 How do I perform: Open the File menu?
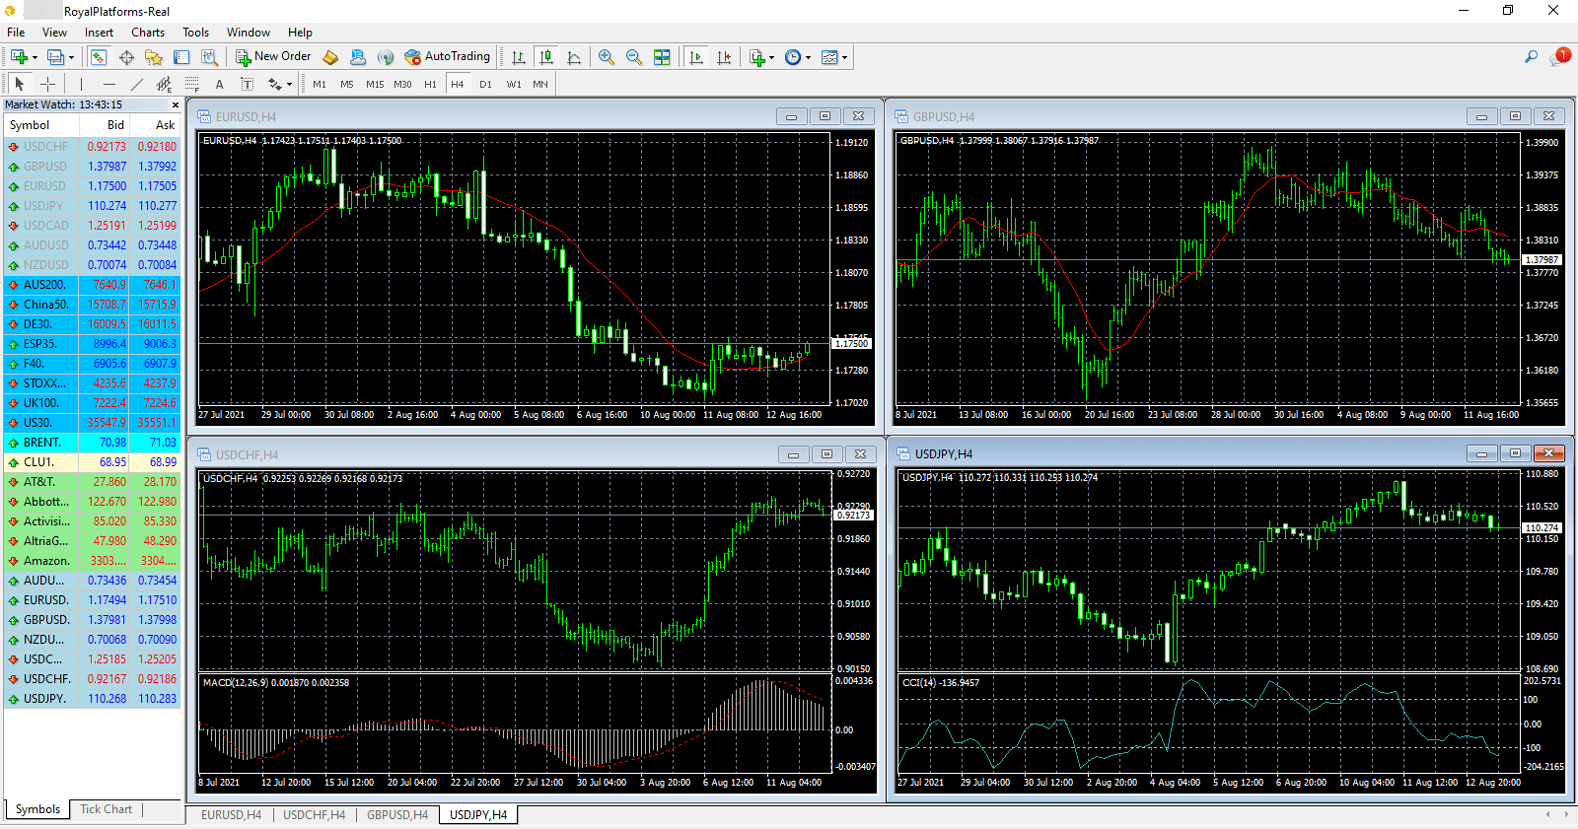click(x=16, y=32)
